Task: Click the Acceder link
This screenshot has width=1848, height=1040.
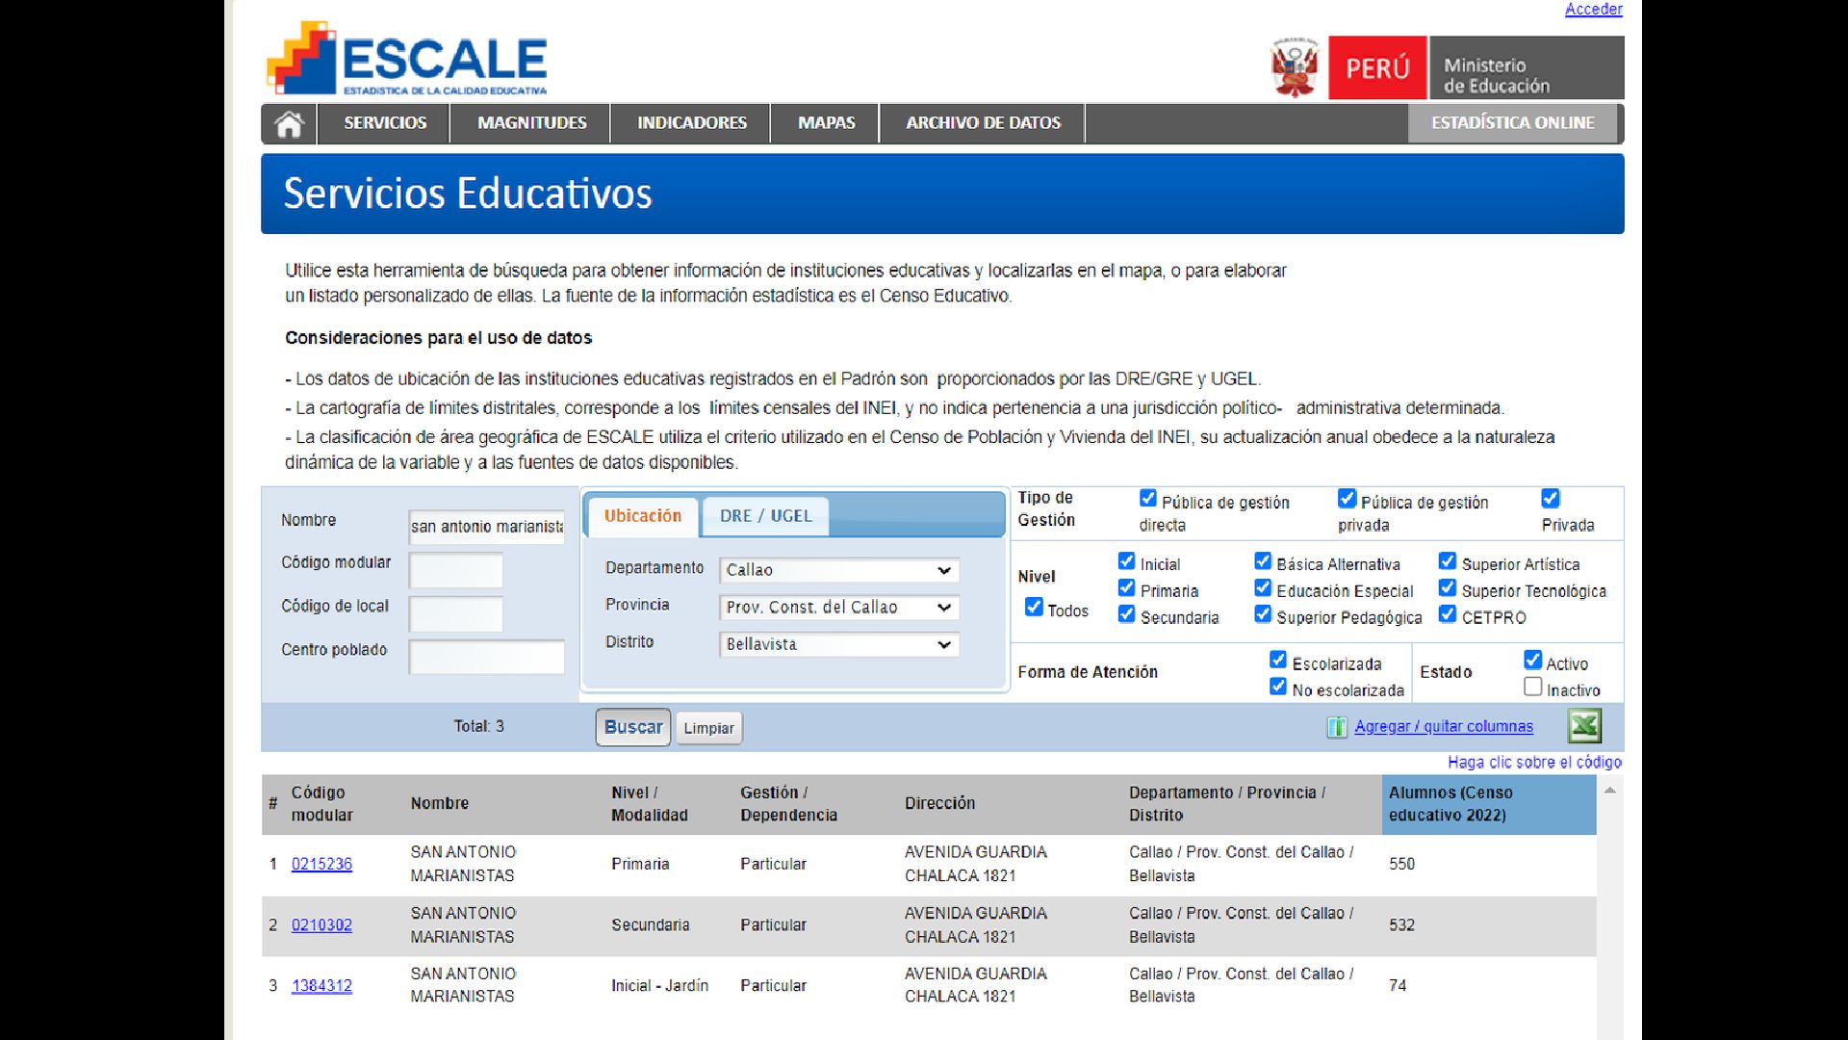Action: [1593, 10]
